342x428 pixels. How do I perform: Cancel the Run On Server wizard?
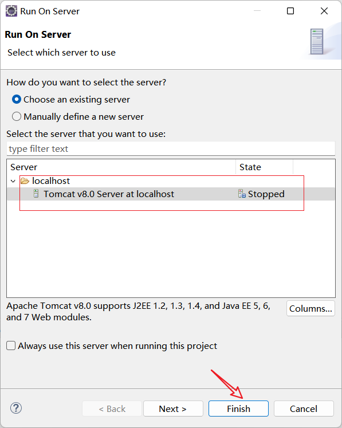pyautogui.click(x=304, y=409)
